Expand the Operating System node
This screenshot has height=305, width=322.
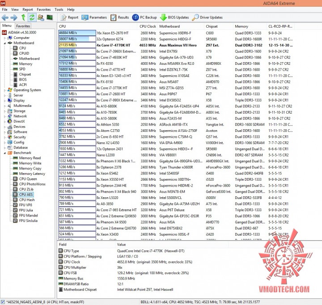click(5, 90)
